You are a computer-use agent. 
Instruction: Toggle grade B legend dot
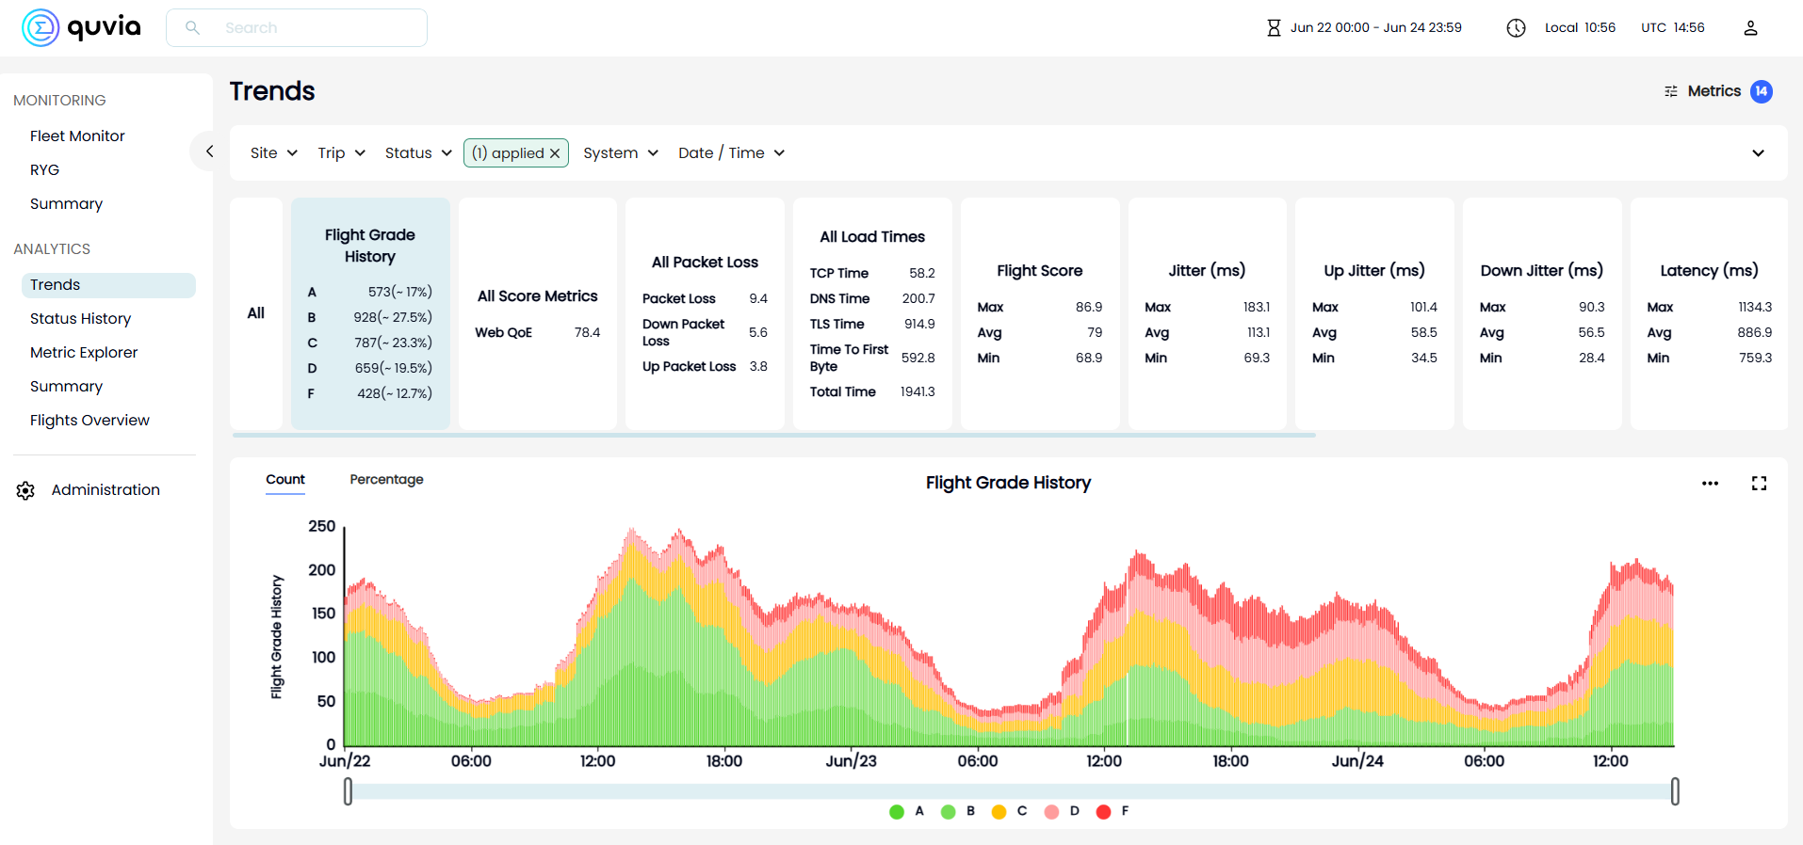(x=948, y=812)
